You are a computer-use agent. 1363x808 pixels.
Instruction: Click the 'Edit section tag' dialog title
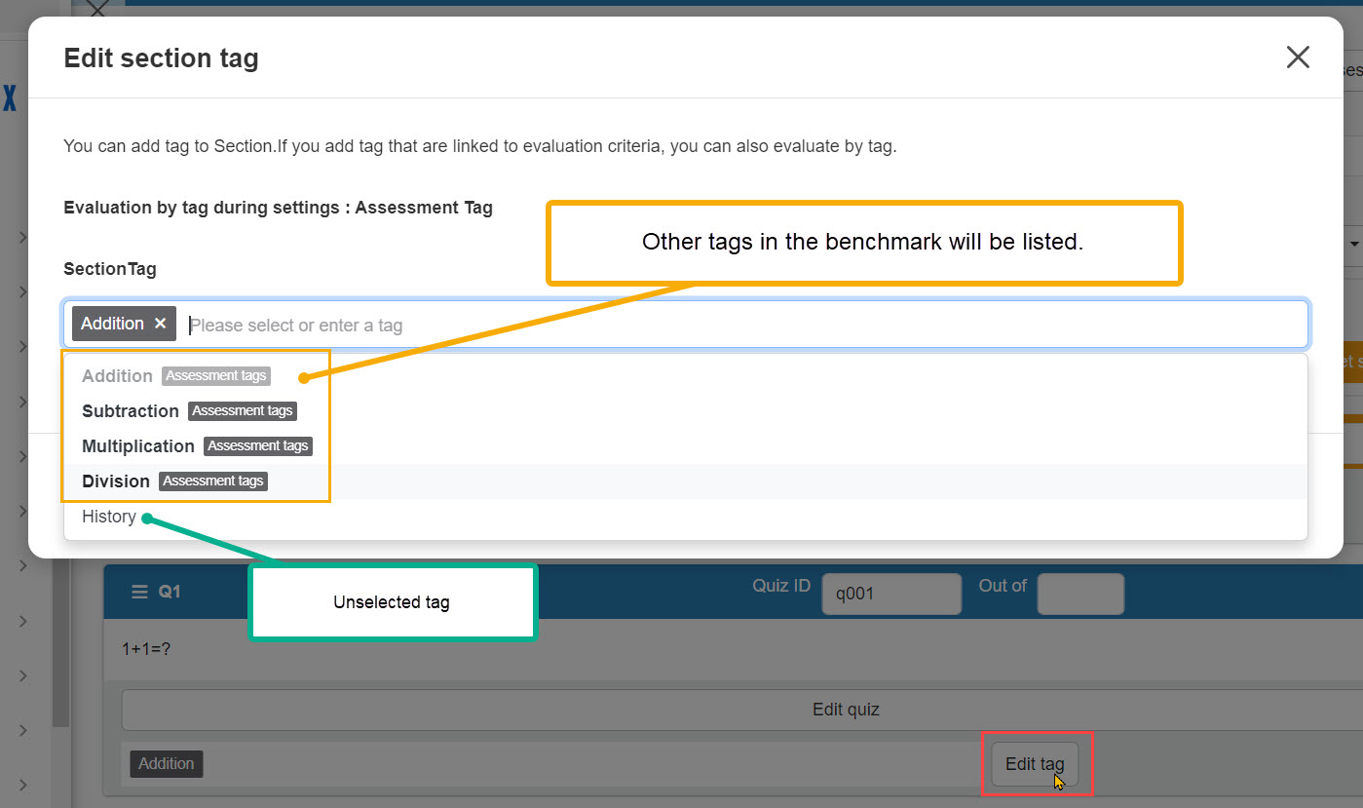161,58
